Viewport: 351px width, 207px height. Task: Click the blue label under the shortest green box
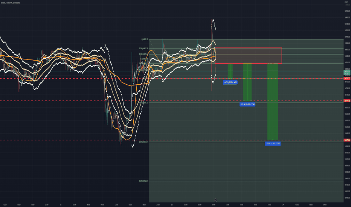click(230, 82)
